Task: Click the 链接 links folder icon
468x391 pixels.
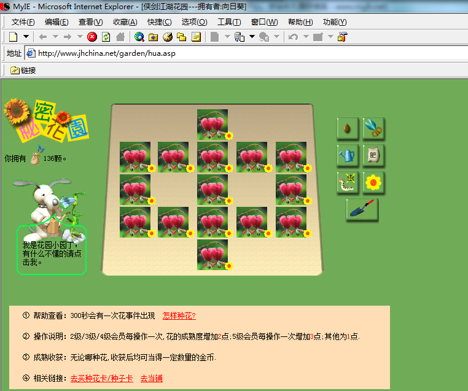Action: tap(15, 71)
